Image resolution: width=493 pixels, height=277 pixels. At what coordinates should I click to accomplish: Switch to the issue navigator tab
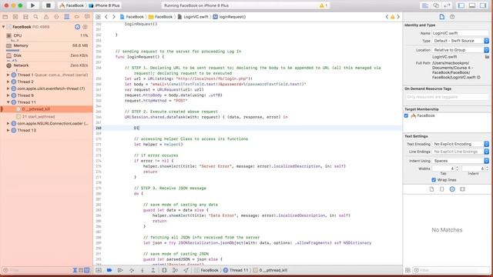click(x=46, y=17)
